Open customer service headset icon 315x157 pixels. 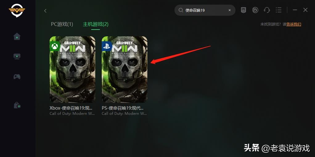267,10
